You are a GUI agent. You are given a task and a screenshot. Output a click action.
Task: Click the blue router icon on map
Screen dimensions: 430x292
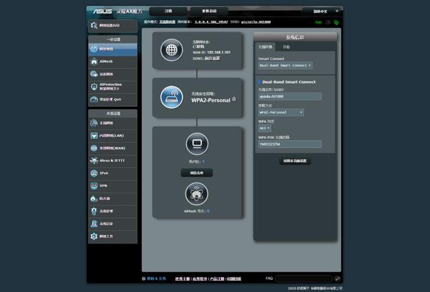172,97
